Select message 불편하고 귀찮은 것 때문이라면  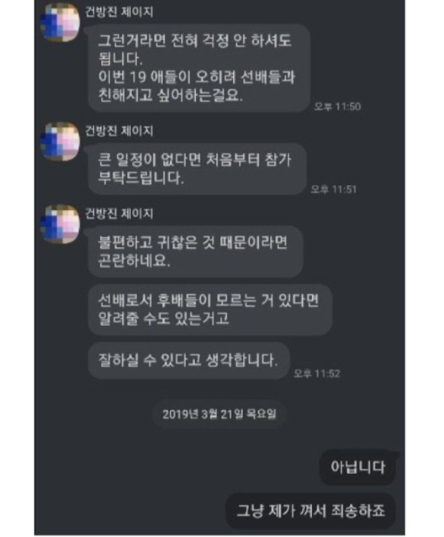[x=195, y=252]
